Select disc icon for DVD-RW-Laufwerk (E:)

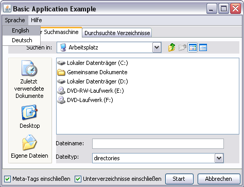point(61,91)
